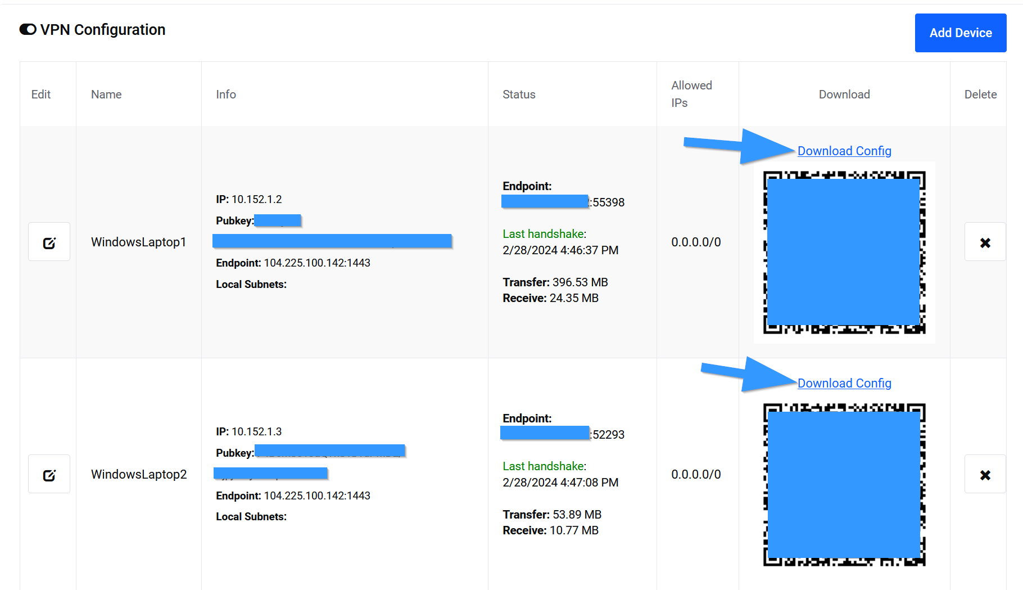Click the IP 10.152.1.2 text
Viewport: 1023px width, 590px height.
(249, 200)
